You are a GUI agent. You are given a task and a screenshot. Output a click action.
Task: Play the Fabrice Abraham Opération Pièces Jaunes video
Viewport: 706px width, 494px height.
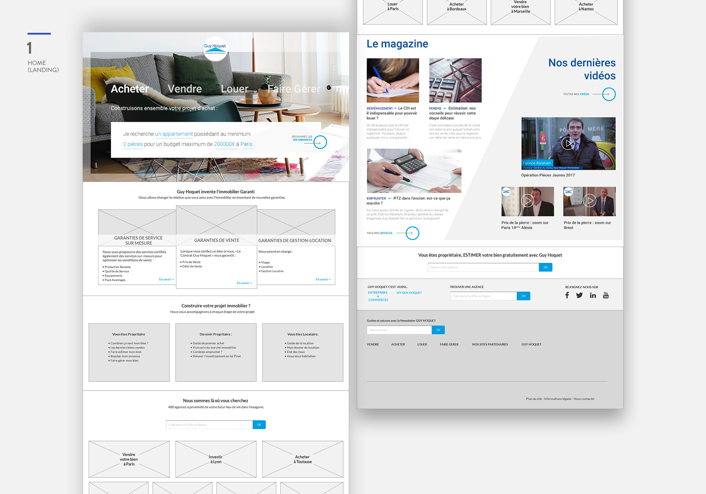tap(568, 143)
